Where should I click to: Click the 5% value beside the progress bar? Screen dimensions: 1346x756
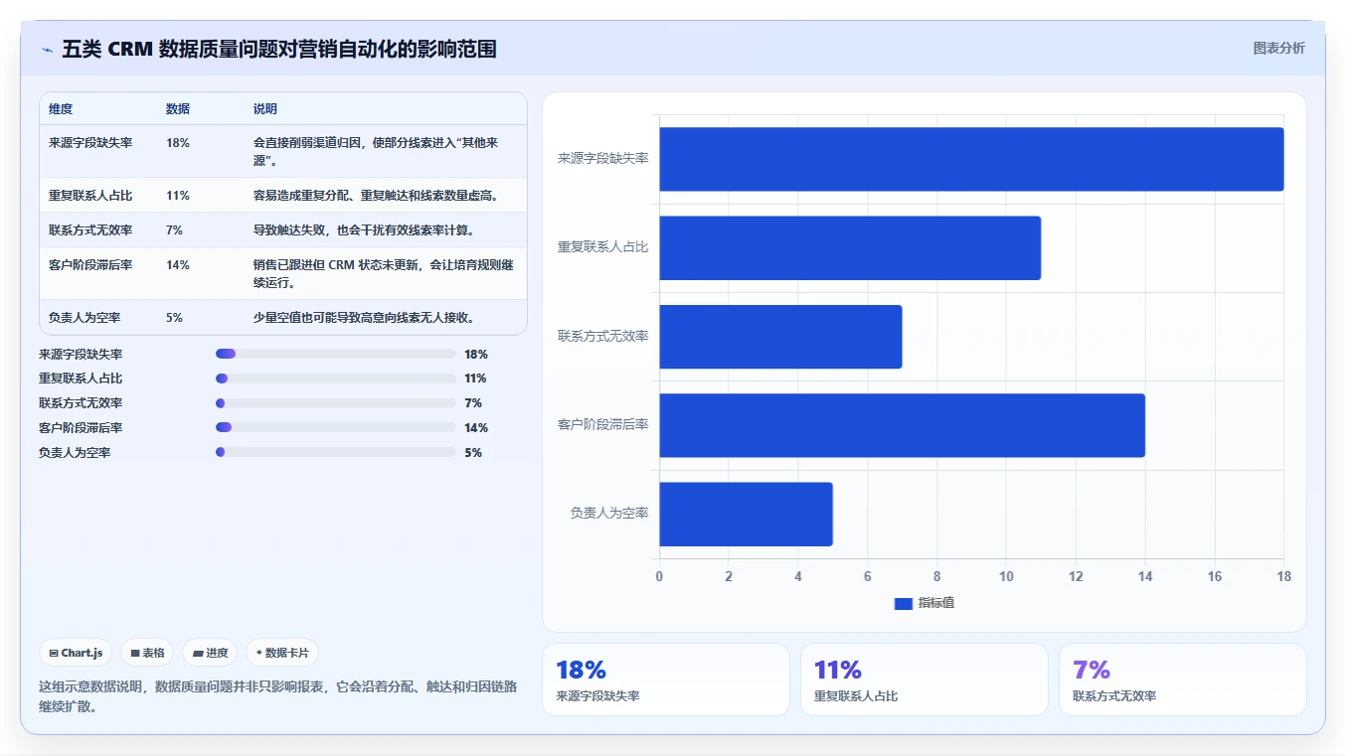473,453
